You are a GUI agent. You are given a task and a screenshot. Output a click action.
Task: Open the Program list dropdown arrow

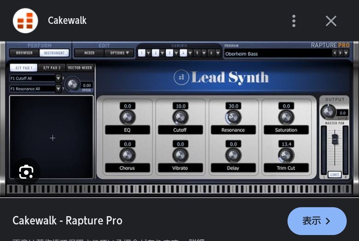(346, 53)
